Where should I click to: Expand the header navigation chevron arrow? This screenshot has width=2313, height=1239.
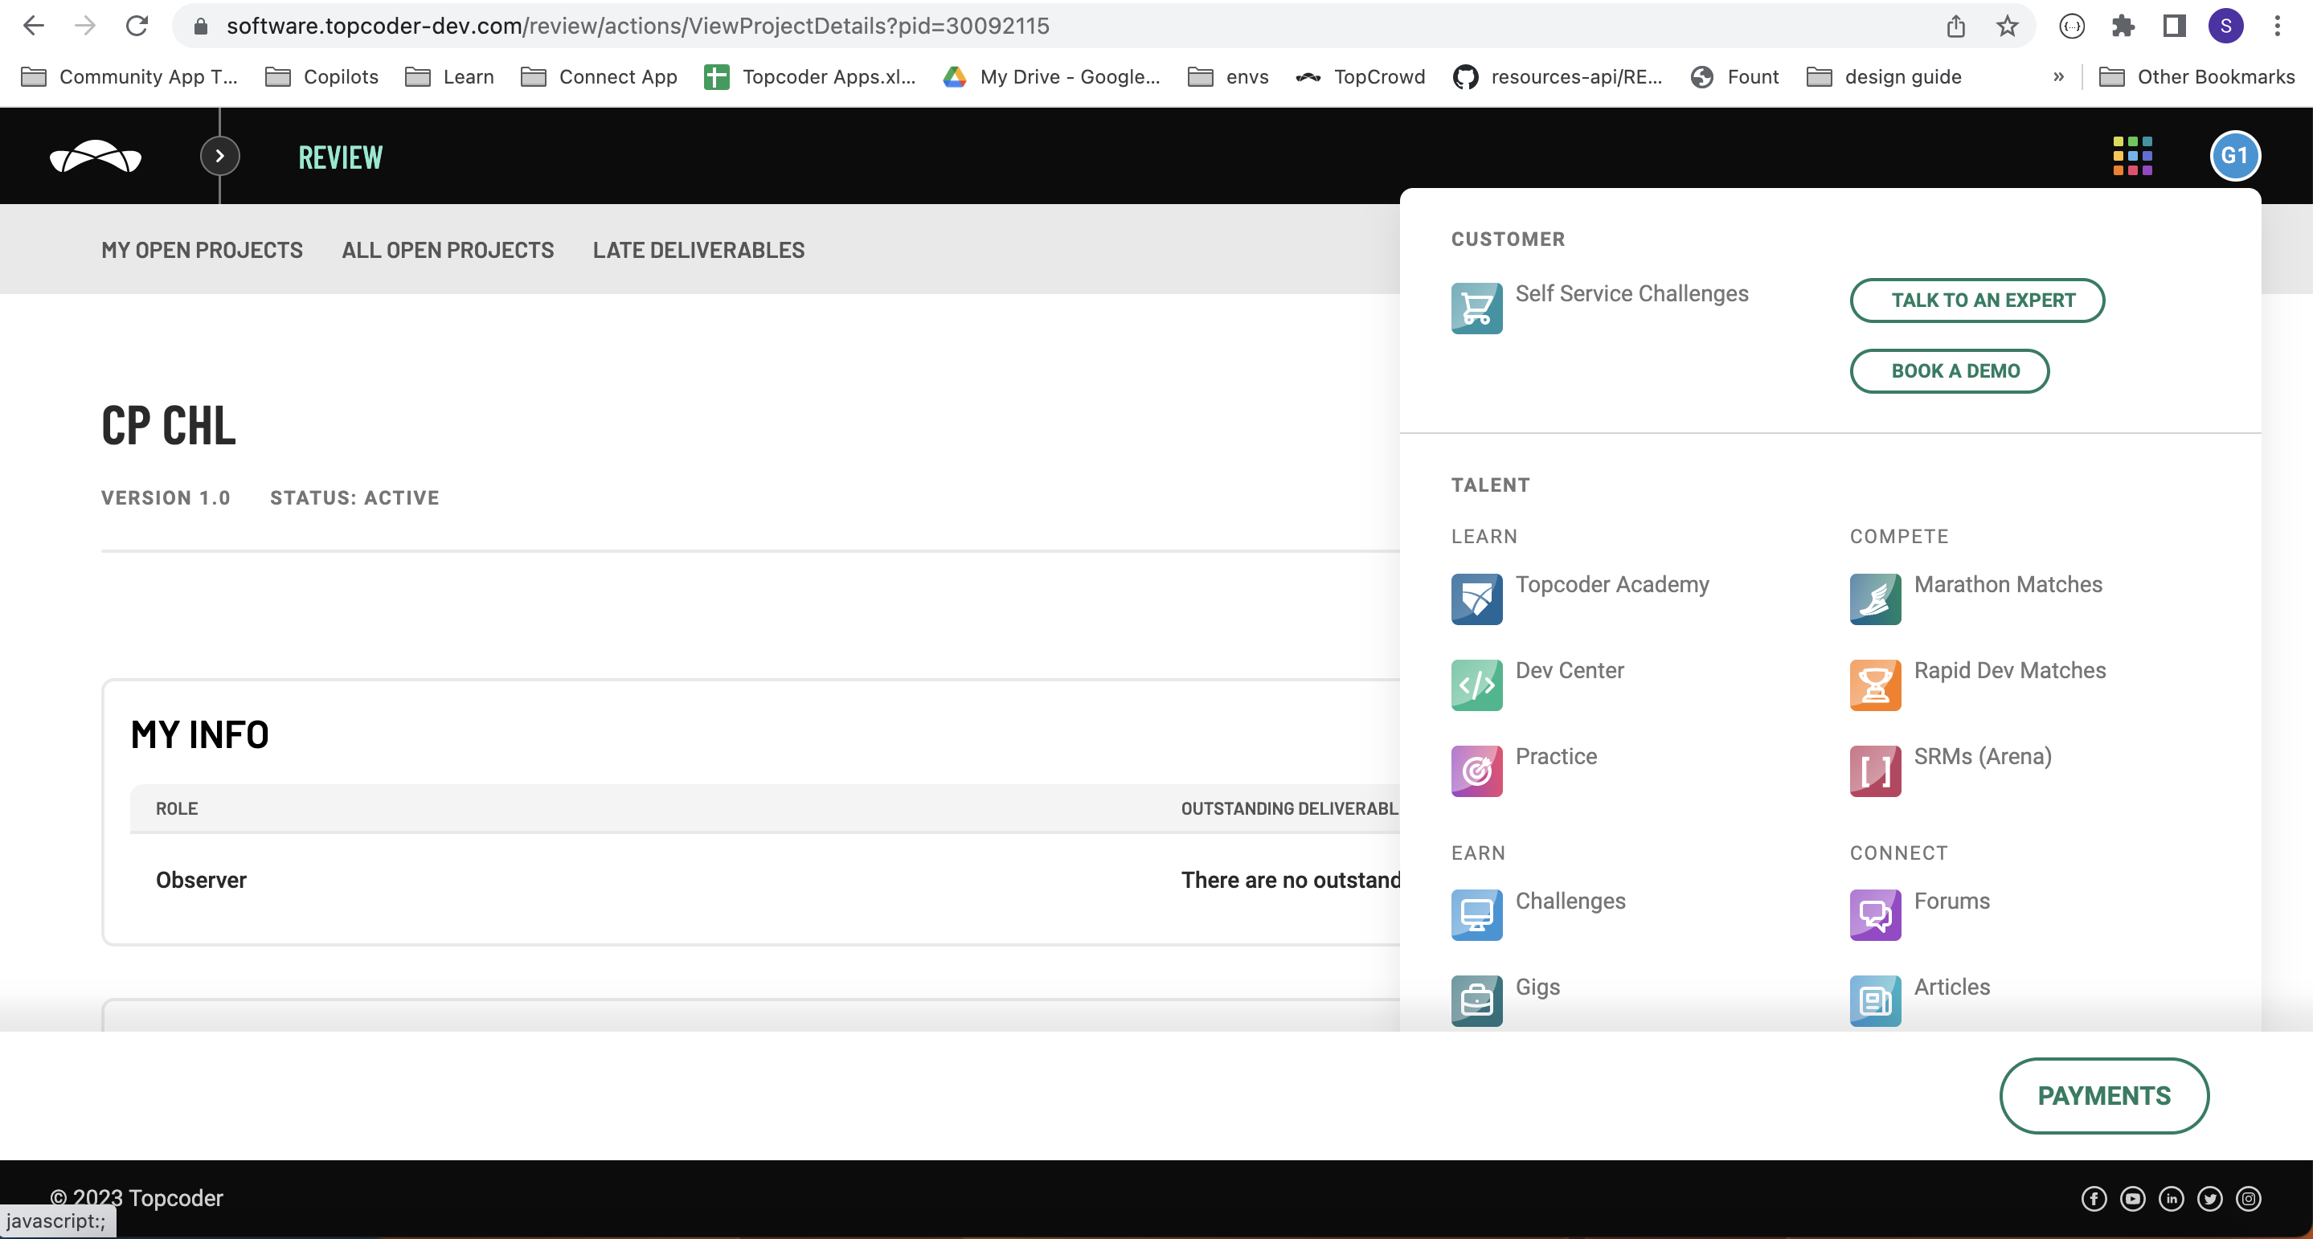tap(219, 156)
